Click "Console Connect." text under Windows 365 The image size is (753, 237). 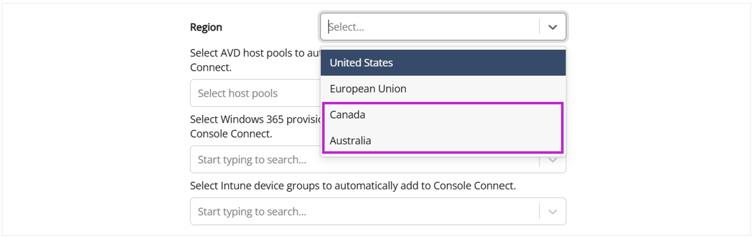231,134
